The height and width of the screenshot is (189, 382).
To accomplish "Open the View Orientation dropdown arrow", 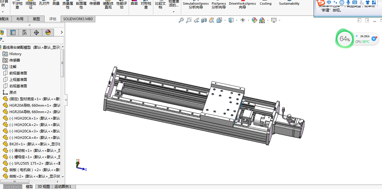I will click(225, 20).
